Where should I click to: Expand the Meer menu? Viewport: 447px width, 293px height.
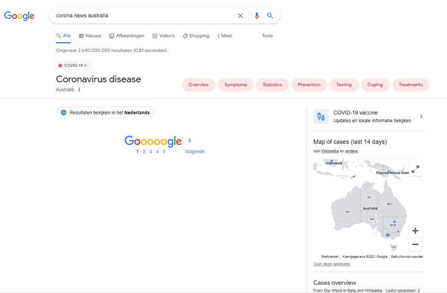pyautogui.click(x=225, y=36)
